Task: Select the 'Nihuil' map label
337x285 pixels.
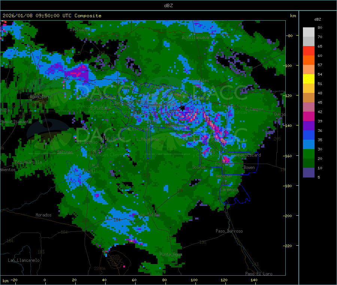Action: (89, 171)
